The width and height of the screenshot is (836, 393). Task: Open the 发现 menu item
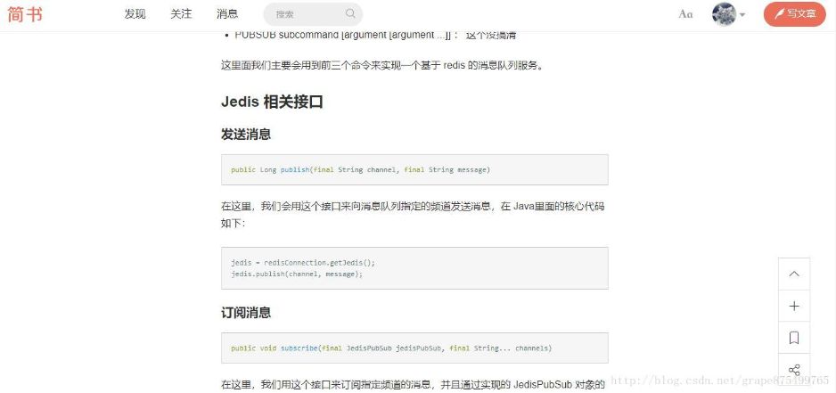pos(135,14)
